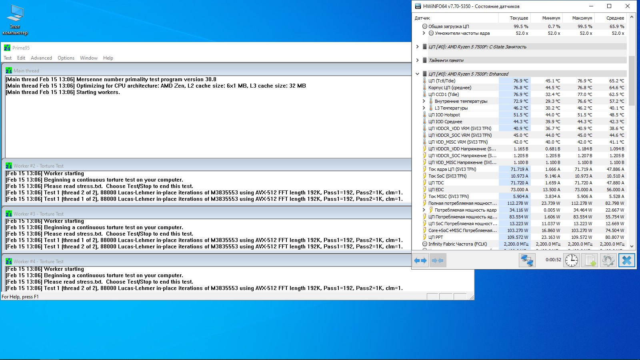Open the Test menu in Prime95
Viewport: 640px width, 360px height.
8,58
